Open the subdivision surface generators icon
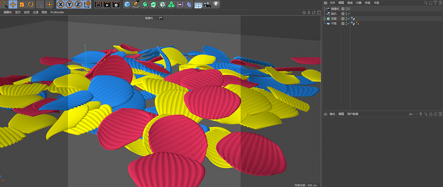 pyautogui.click(x=145, y=4)
